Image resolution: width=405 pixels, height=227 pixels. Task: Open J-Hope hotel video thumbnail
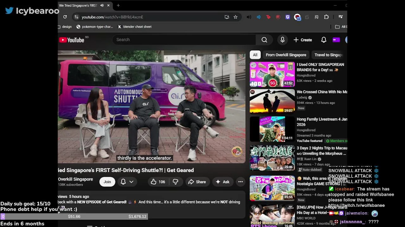click(x=272, y=216)
